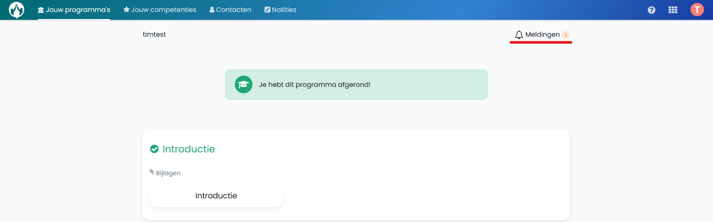Open the user avatar T menu

coord(697,10)
